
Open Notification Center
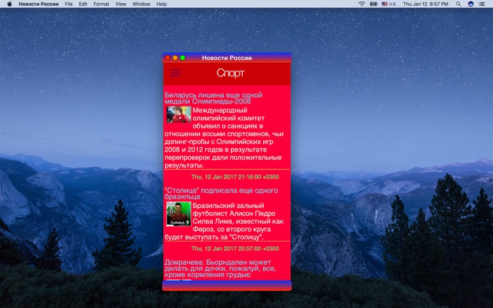(482, 4)
